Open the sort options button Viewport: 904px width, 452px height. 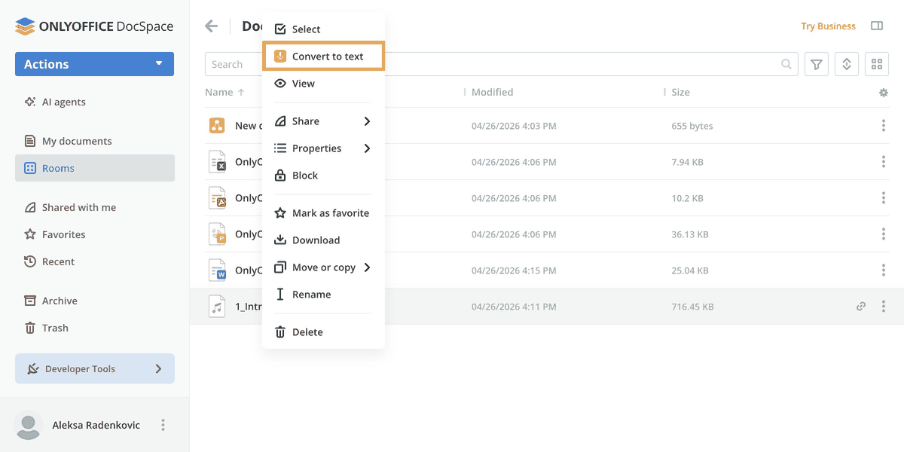click(x=847, y=64)
